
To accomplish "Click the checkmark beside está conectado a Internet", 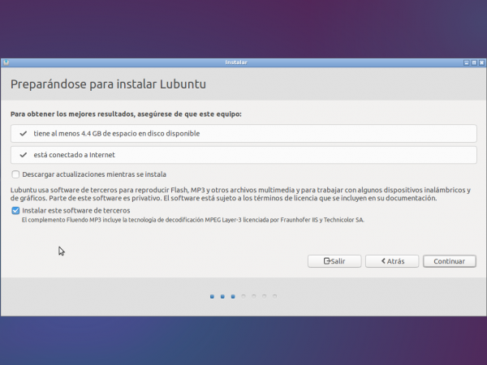I will [x=24, y=155].
